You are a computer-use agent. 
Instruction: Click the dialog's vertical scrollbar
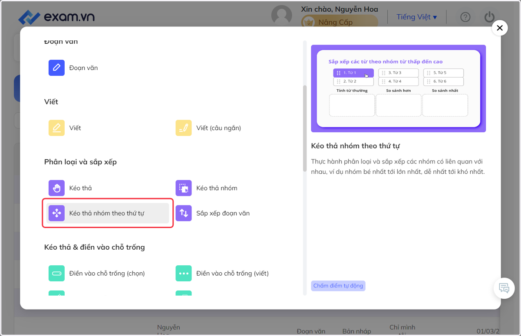[x=305, y=128]
